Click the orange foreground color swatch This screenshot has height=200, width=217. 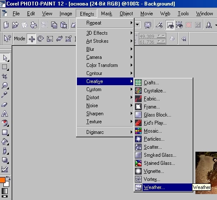pos(3,180)
